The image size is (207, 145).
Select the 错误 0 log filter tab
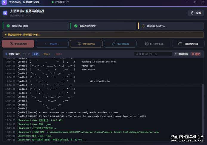click(58, 54)
